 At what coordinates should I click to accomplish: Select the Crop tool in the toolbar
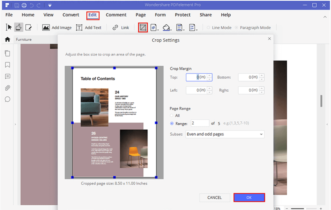click(x=143, y=27)
